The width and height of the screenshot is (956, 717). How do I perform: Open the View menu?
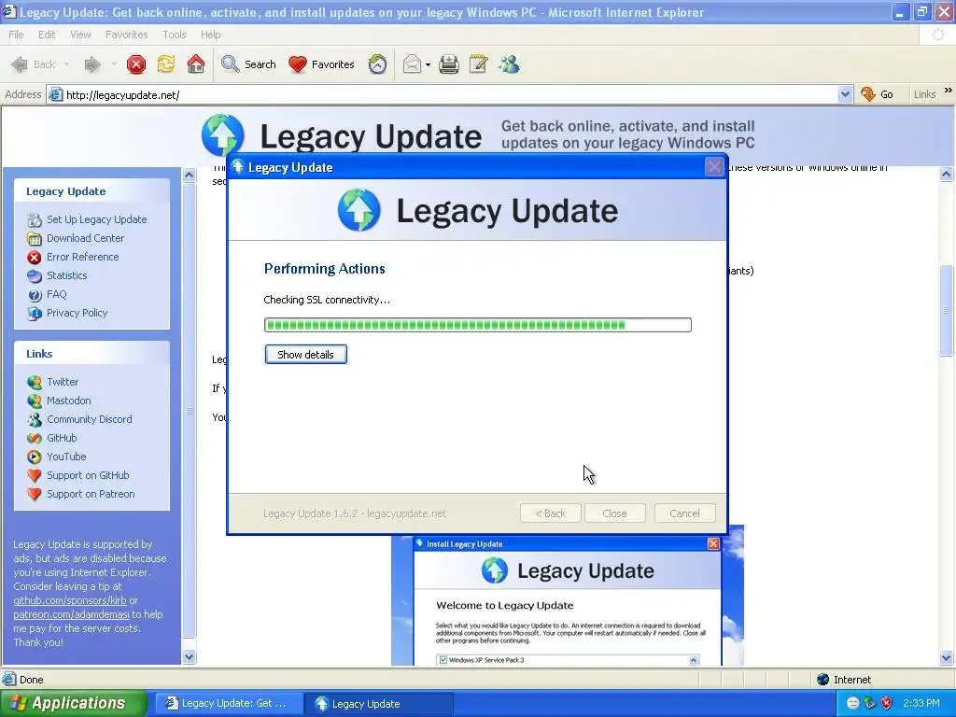tap(80, 35)
